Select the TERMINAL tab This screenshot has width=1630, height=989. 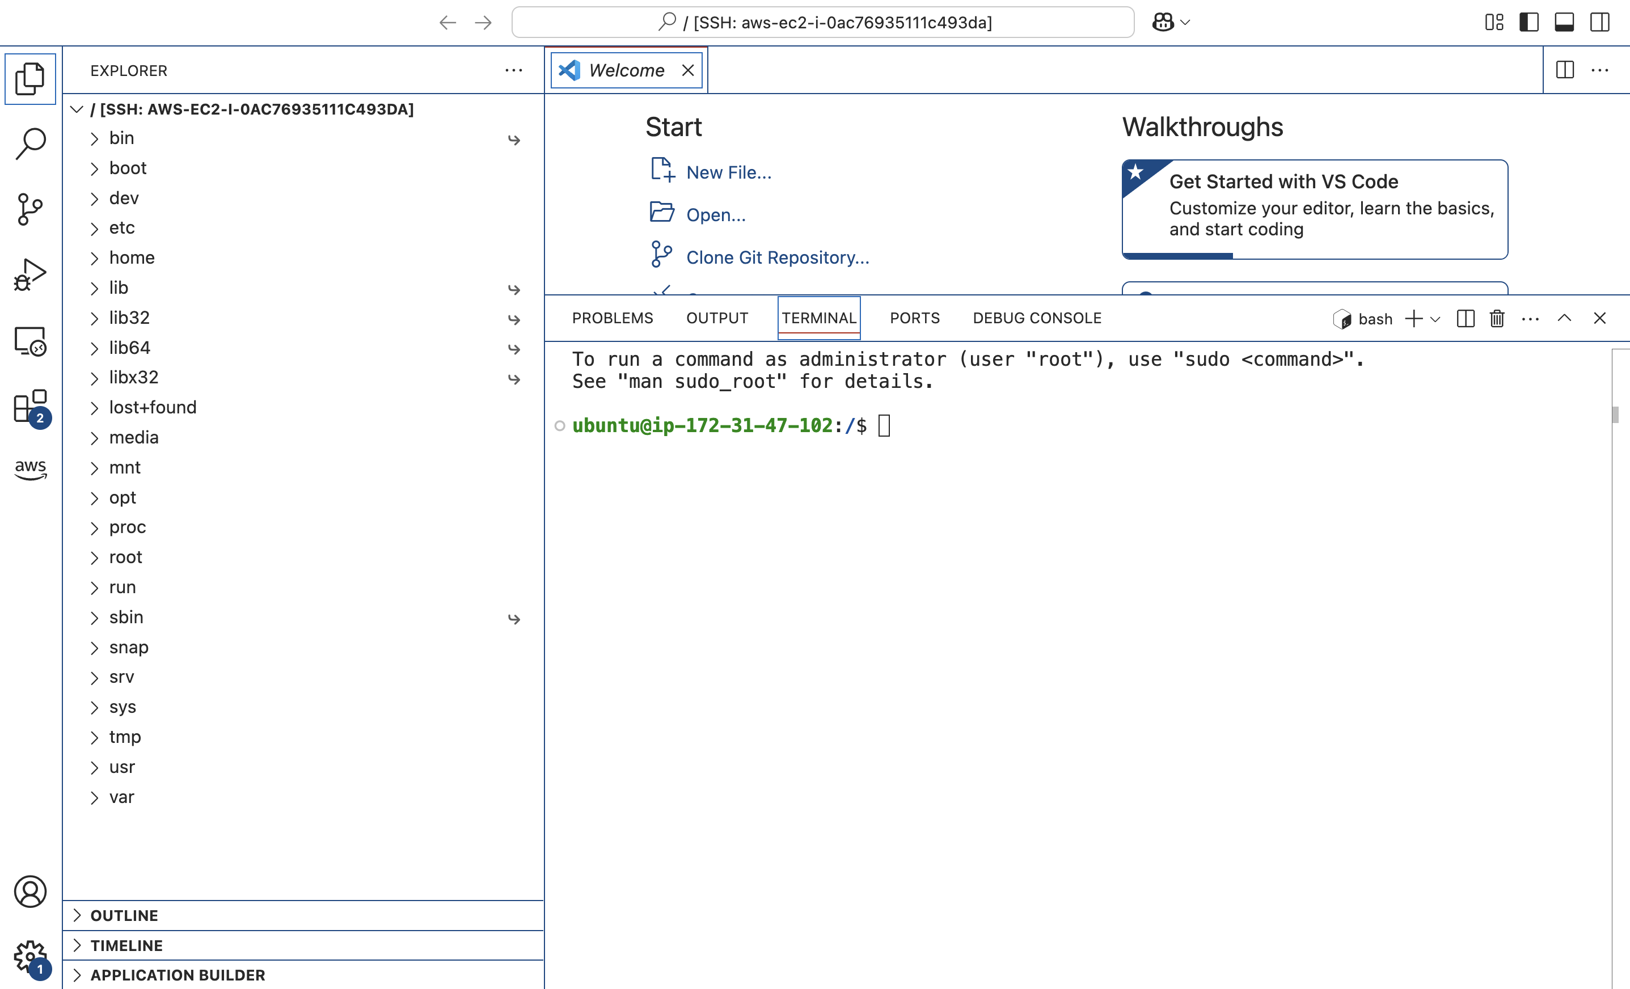click(x=819, y=318)
